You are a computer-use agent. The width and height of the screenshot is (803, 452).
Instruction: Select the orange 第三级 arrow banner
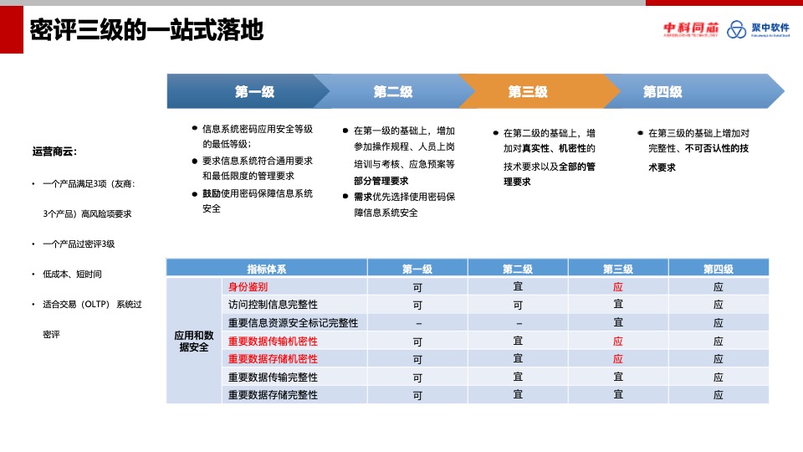[x=539, y=91]
